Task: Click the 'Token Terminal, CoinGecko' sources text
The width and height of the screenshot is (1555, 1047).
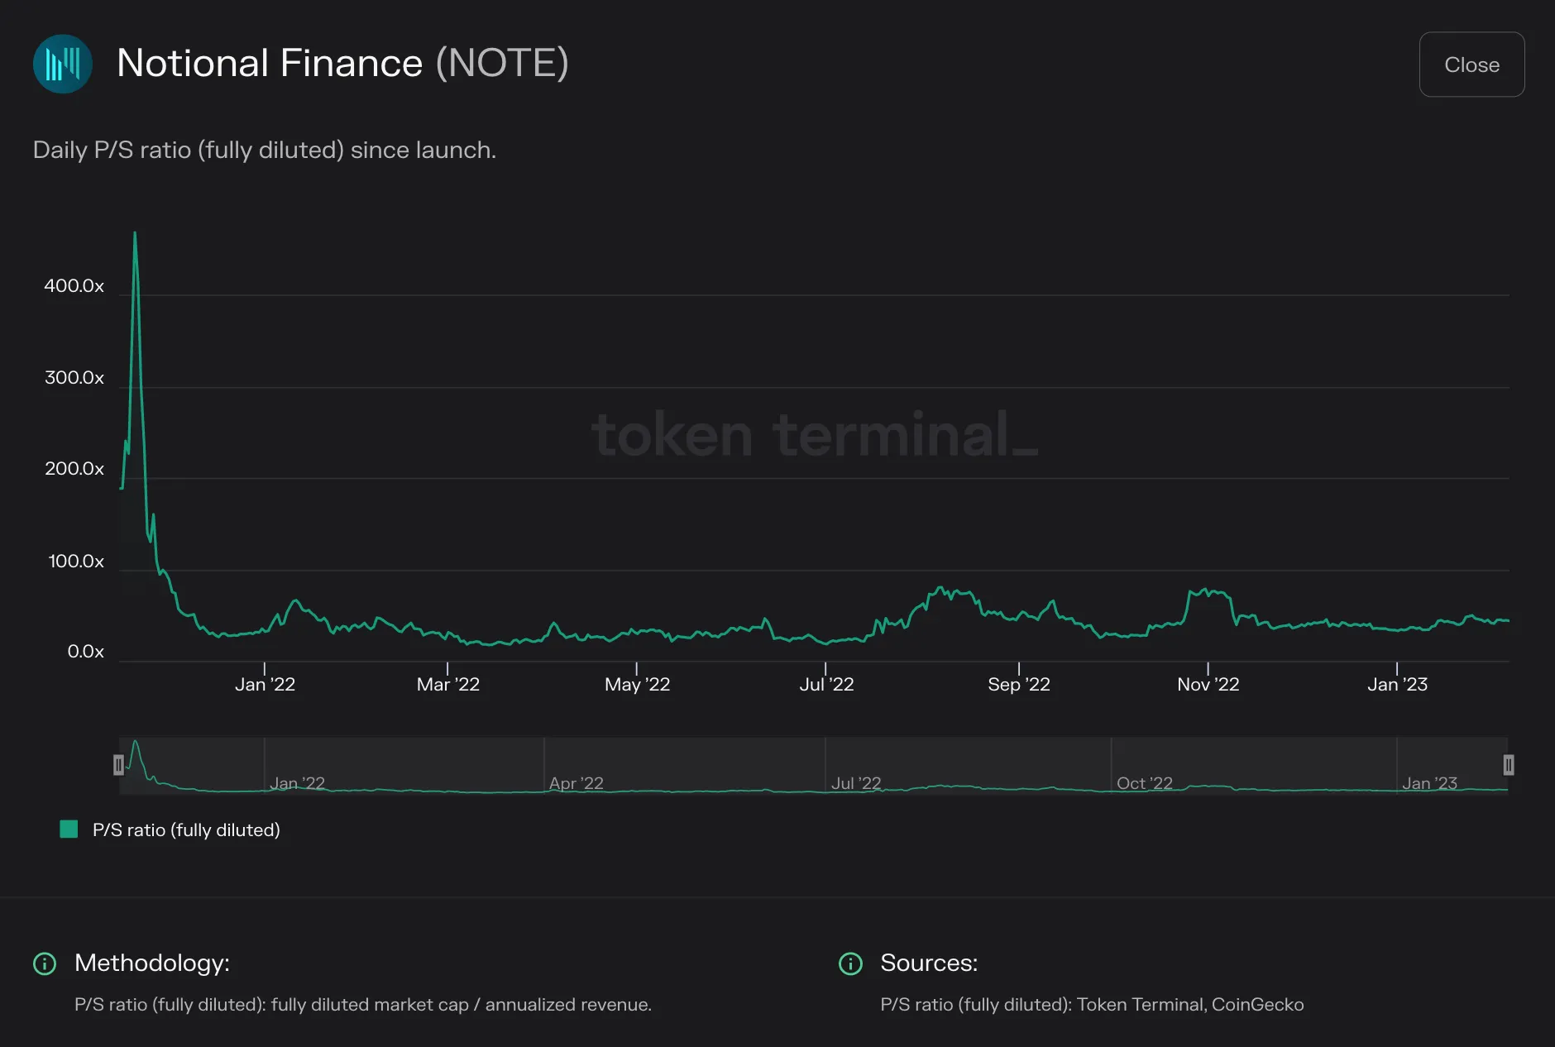Action: [x=1190, y=1005]
